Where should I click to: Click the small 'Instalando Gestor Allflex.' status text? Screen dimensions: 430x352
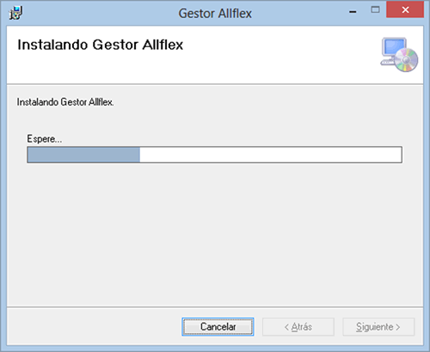(65, 102)
